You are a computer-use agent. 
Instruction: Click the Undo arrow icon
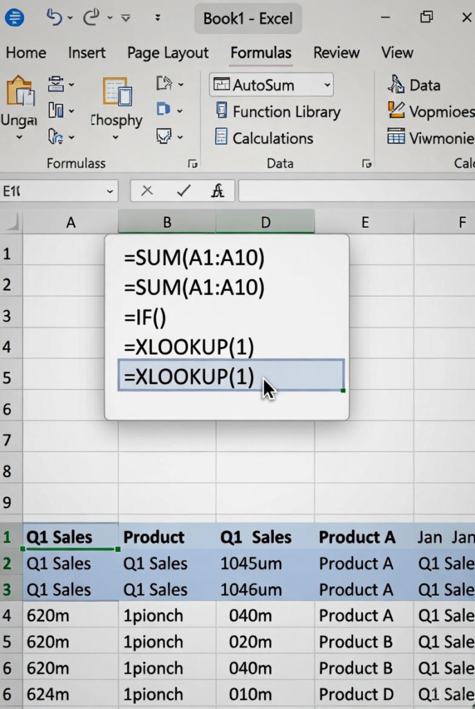(54, 17)
